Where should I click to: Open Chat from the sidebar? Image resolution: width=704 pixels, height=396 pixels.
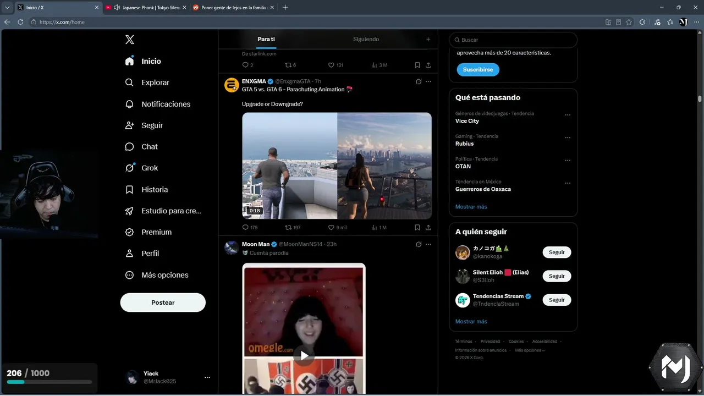(x=141, y=147)
